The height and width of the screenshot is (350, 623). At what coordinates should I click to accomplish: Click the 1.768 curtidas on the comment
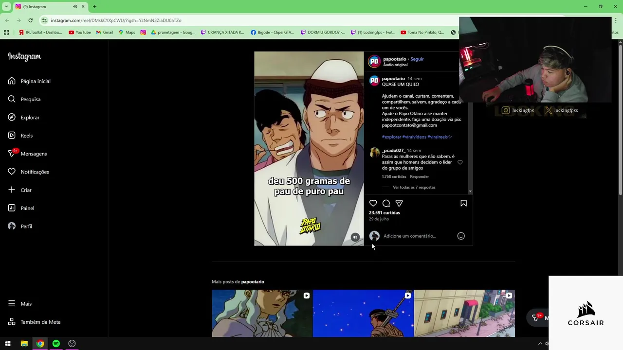tap(394, 177)
